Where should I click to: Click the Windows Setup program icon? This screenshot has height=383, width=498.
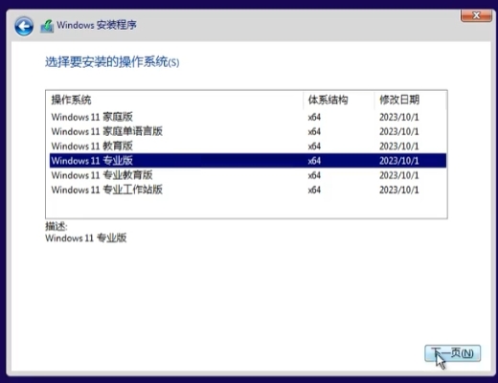pyautogui.click(x=47, y=26)
